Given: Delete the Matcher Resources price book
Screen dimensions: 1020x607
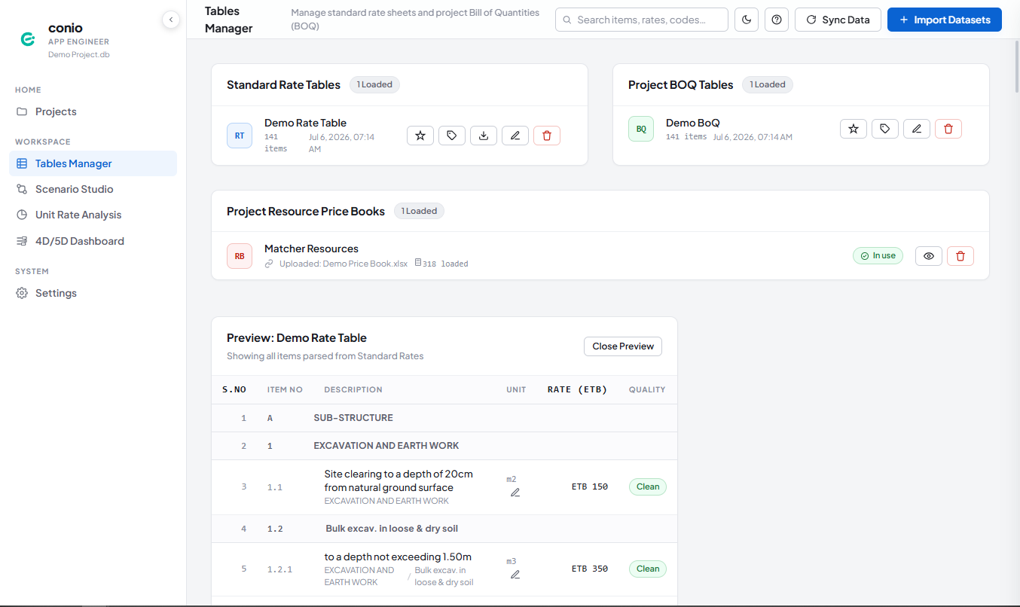Looking at the screenshot, I should click(x=960, y=256).
